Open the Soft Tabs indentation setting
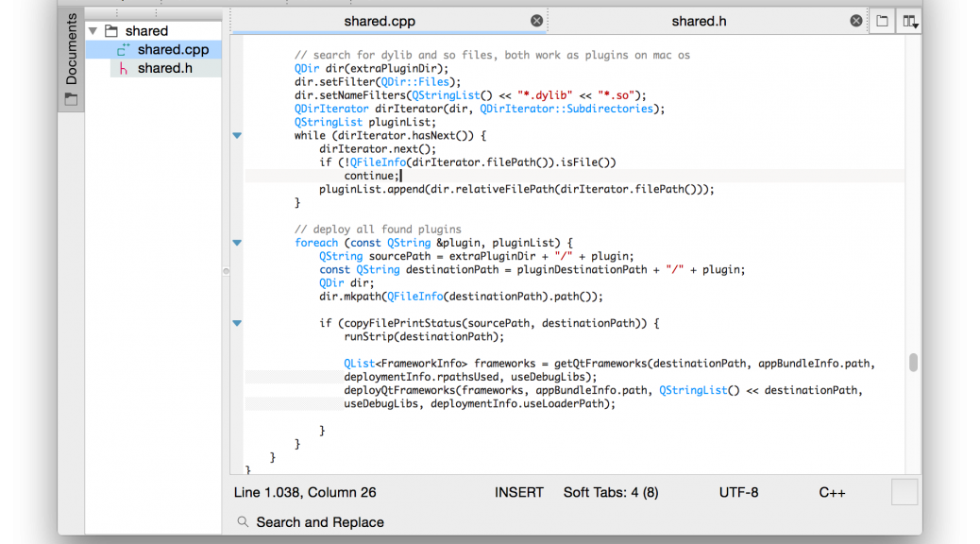Viewport: 980px width, 544px height. [x=610, y=492]
